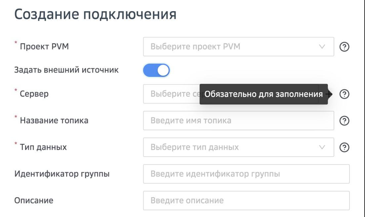
Task: Click the chevron arrow in Тип данных field
Action: pos(322,147)
